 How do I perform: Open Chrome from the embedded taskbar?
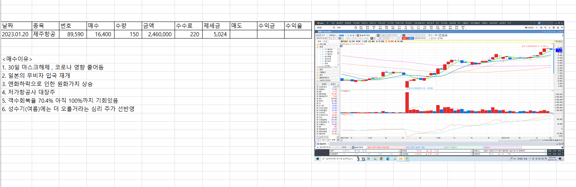(382, 159)
